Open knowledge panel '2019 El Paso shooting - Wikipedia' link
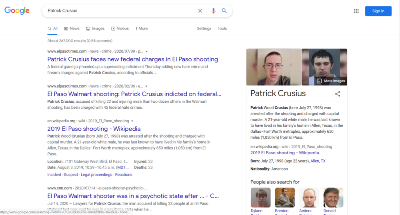The width and height of the screenshot is (400, 215). pos(284,153)
